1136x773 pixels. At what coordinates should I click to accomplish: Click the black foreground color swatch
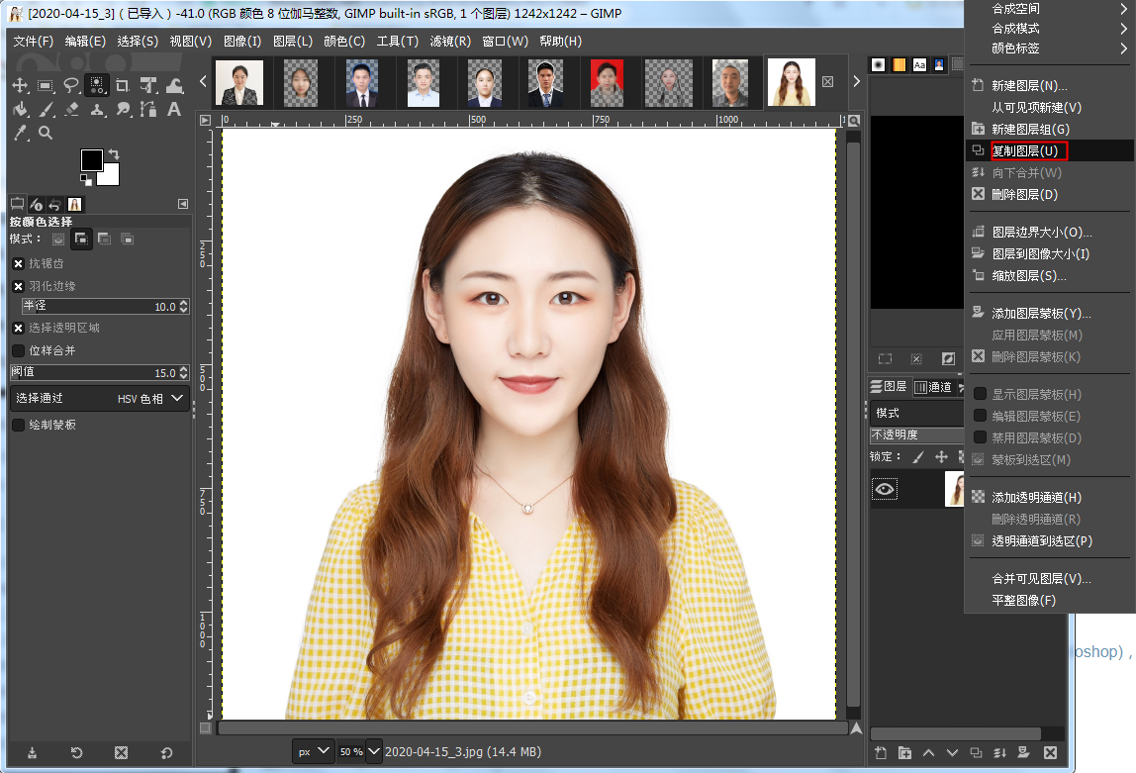pyautogui.click(x=92, y=160)
